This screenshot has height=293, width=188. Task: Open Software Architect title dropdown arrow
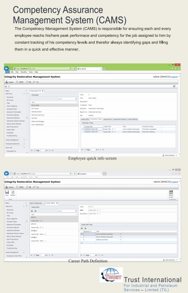120,240
